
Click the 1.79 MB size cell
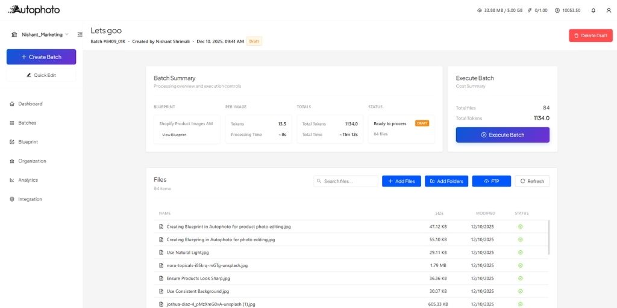click(438, 265)
